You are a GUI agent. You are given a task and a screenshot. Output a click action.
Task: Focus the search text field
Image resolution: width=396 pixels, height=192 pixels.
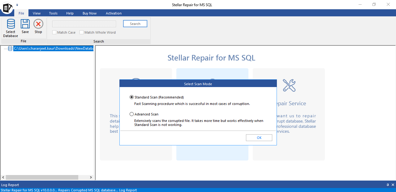84,24
